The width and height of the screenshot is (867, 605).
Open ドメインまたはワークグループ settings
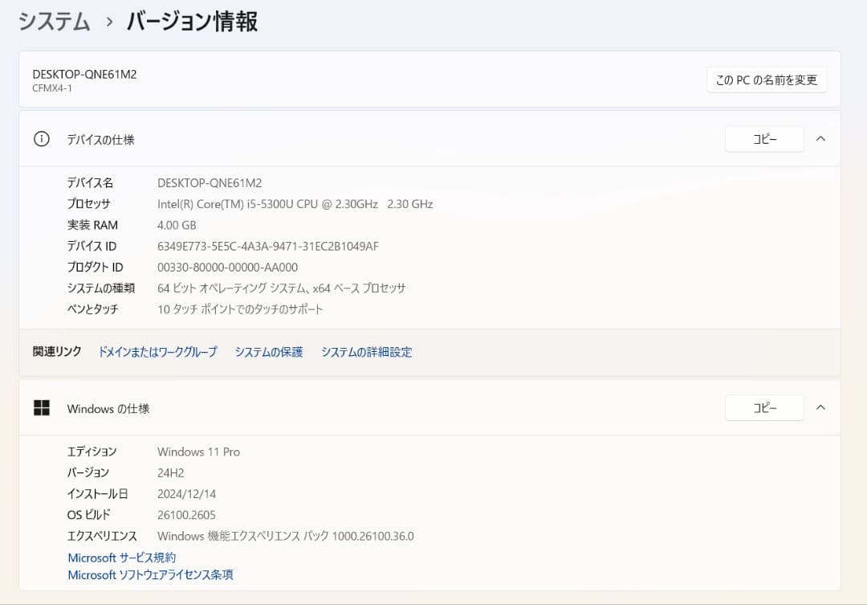pos(157,351)
